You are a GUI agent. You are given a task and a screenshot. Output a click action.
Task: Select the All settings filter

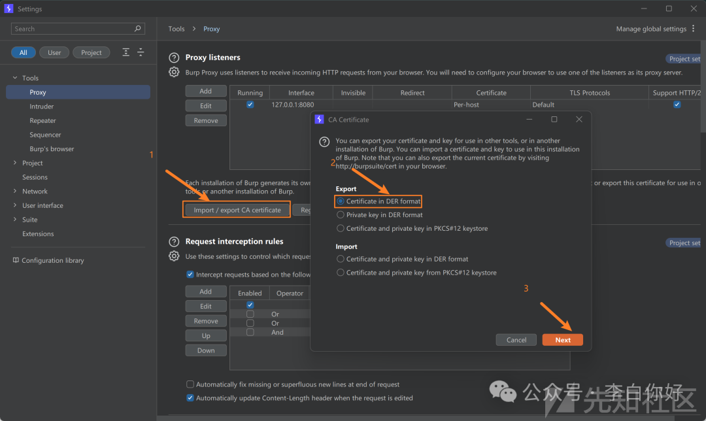pyautogui.click(x=24, y=52)
